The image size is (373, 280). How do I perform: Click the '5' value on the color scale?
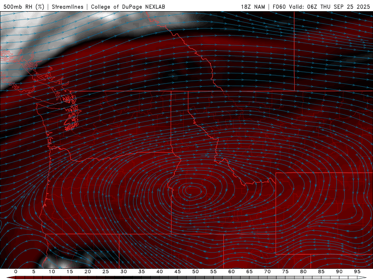point(34,272)
